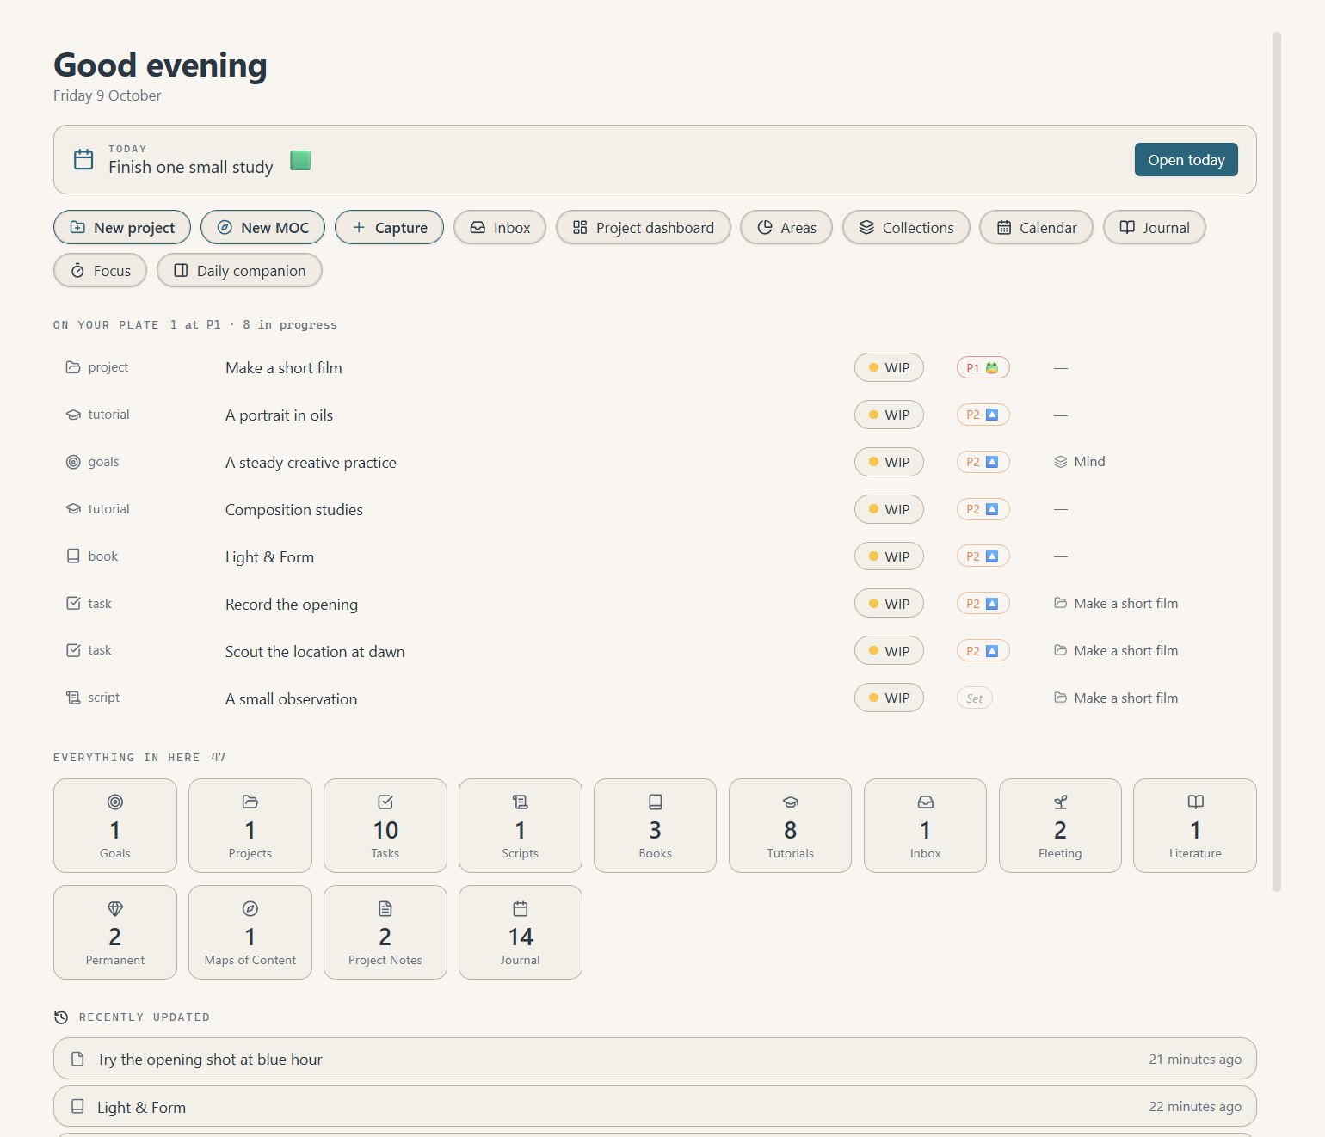Open Try the opening shot at blue hour
Viewport: 1325px width, 1137px height.
click(655, 1059)
